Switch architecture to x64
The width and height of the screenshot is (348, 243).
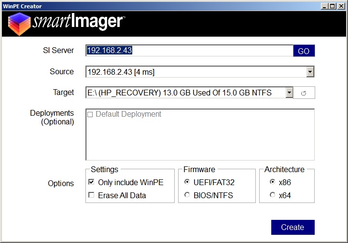pyautogui.click(x=273, y=195)
